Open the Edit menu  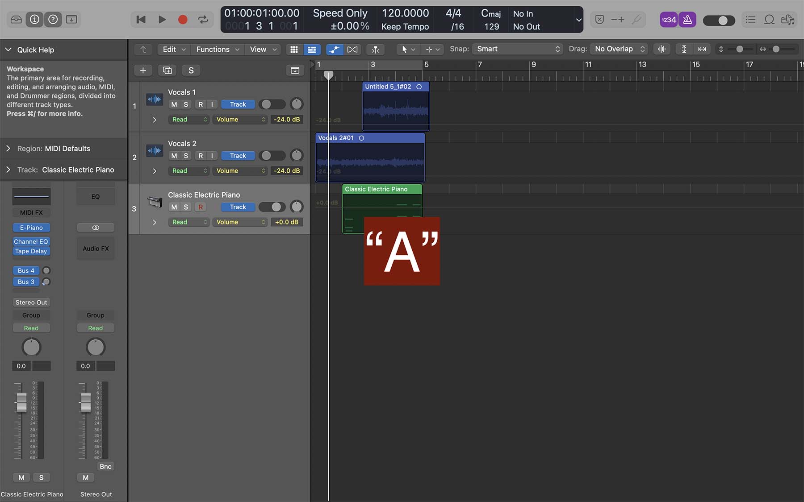point(174,50)
